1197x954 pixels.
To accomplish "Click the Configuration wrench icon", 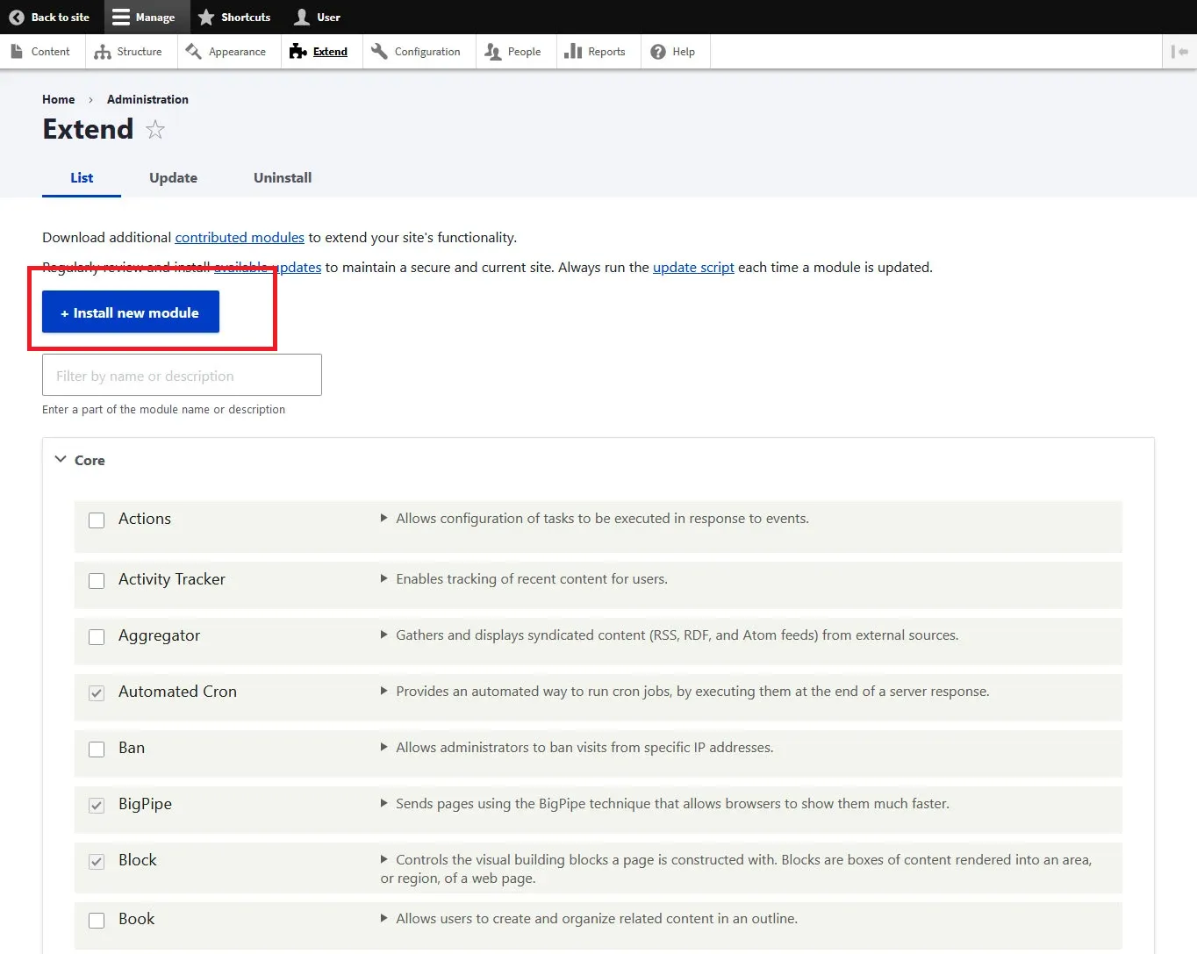I will (x=379, y=52).
